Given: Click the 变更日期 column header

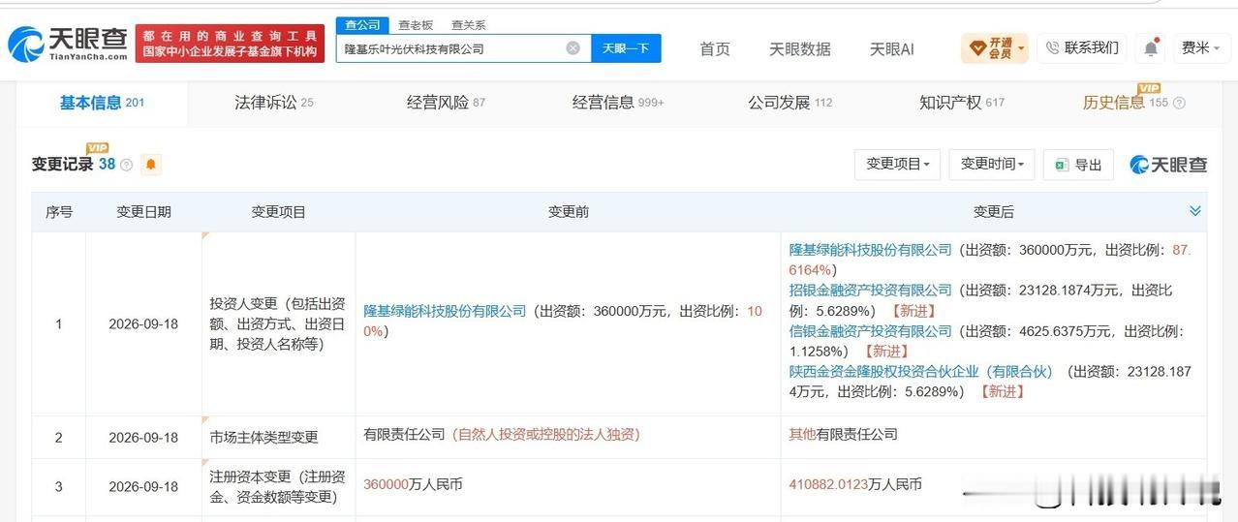Looking at the screenshot, I should click(x=143, y=211).
